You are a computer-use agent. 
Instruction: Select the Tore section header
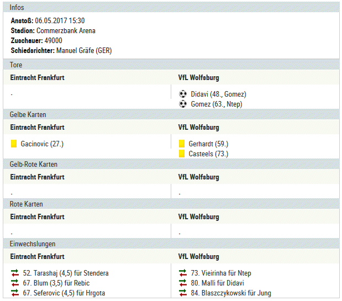(171, 65)
